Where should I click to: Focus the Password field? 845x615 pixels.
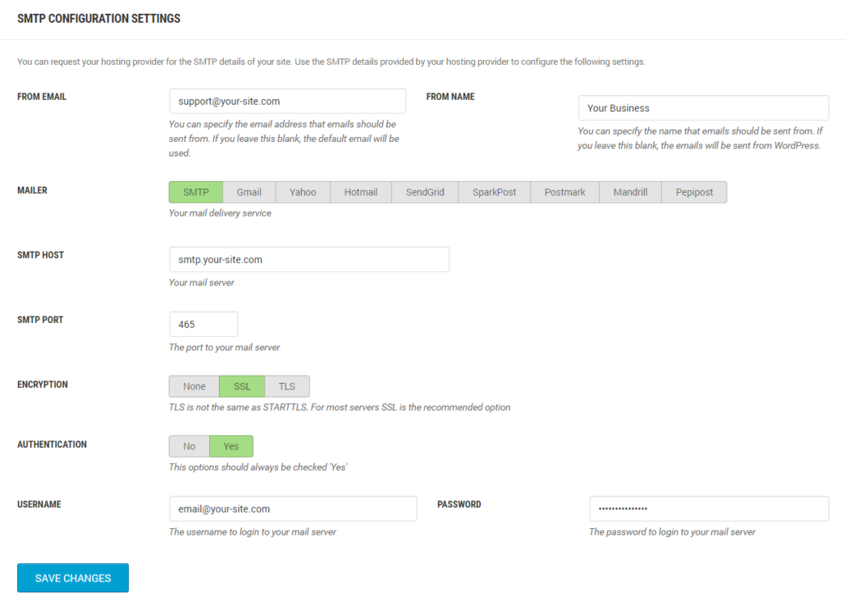(x=709, y=508)
